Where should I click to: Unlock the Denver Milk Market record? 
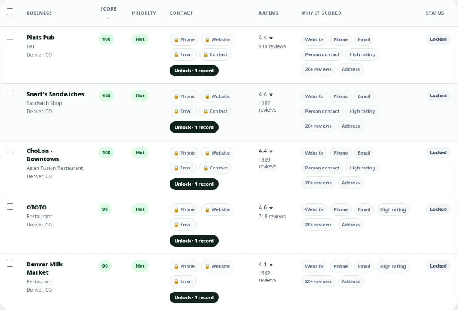pos(194,297)
